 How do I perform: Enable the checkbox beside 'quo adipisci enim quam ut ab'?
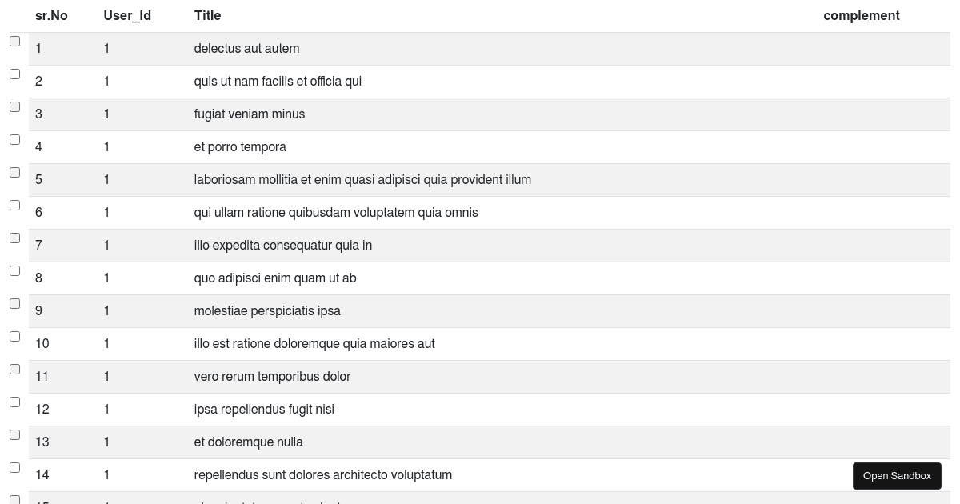pos(14,270)
